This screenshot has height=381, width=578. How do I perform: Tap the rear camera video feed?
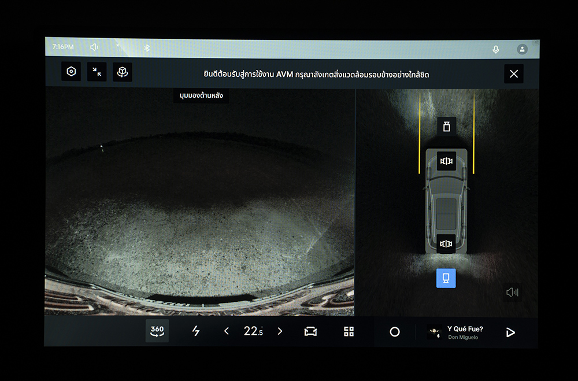coord(200,202)
